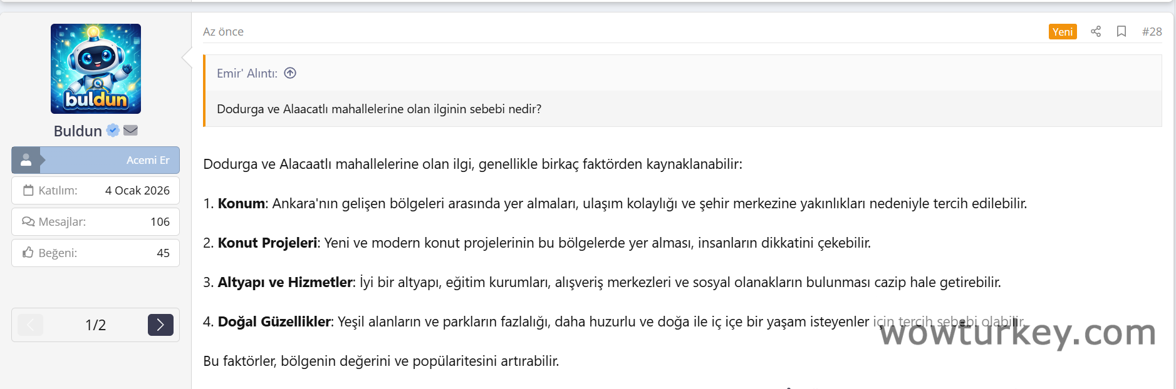Open the Buldun username profile link

coord(78,131)
